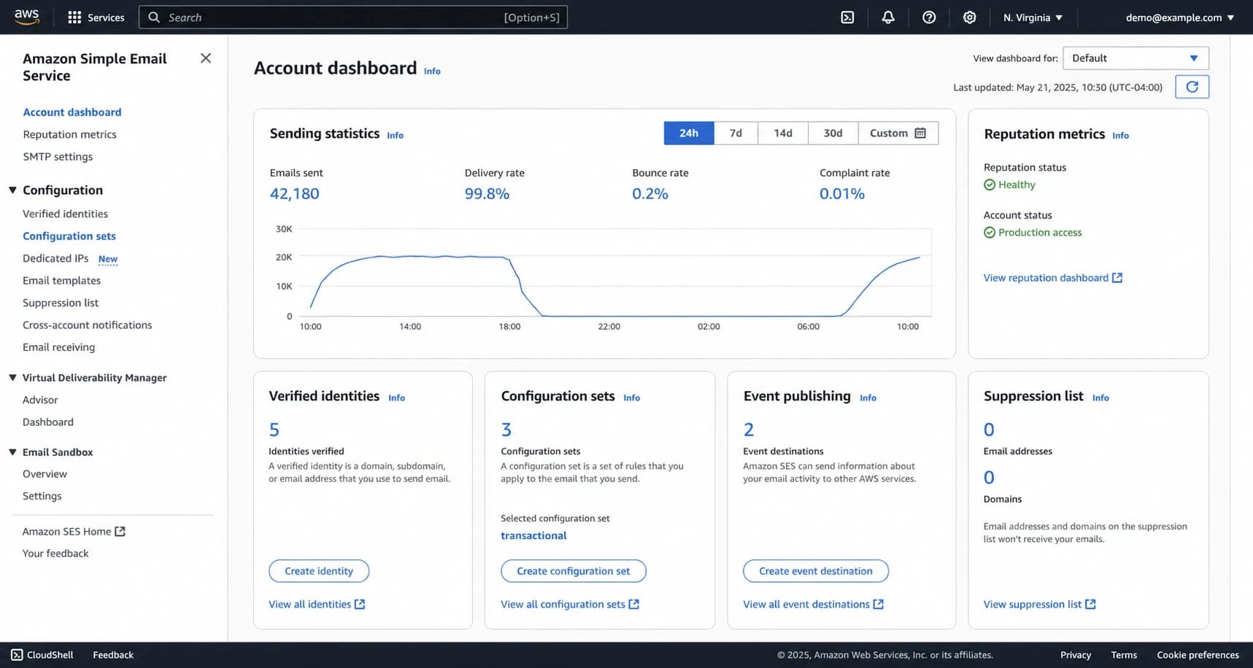The image size is (1253, 668).
Task: Open the notifications bell
Action: (888, 18)
